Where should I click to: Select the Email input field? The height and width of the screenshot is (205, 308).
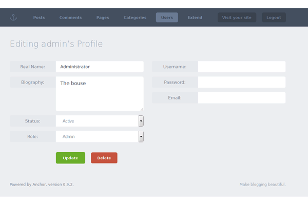pos(241,98)
